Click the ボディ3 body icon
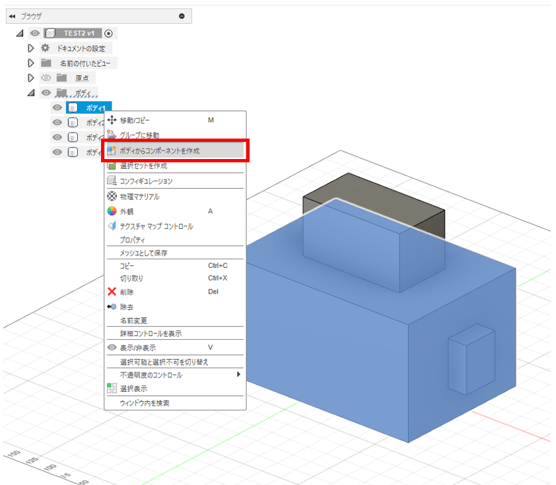This screenshot has height=485, width=556. [x=73, y=137]
